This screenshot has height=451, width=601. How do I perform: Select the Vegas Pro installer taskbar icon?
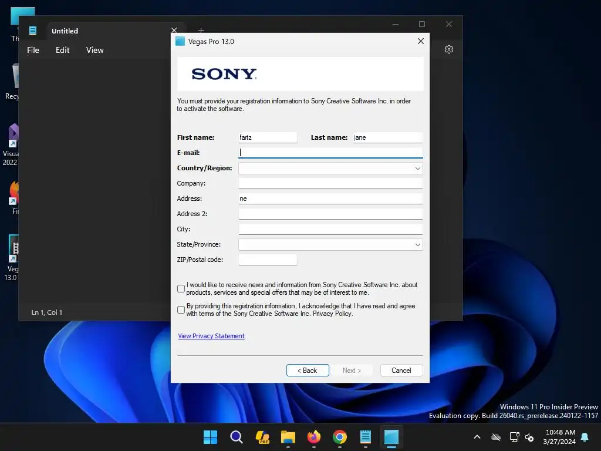point(391,437)
